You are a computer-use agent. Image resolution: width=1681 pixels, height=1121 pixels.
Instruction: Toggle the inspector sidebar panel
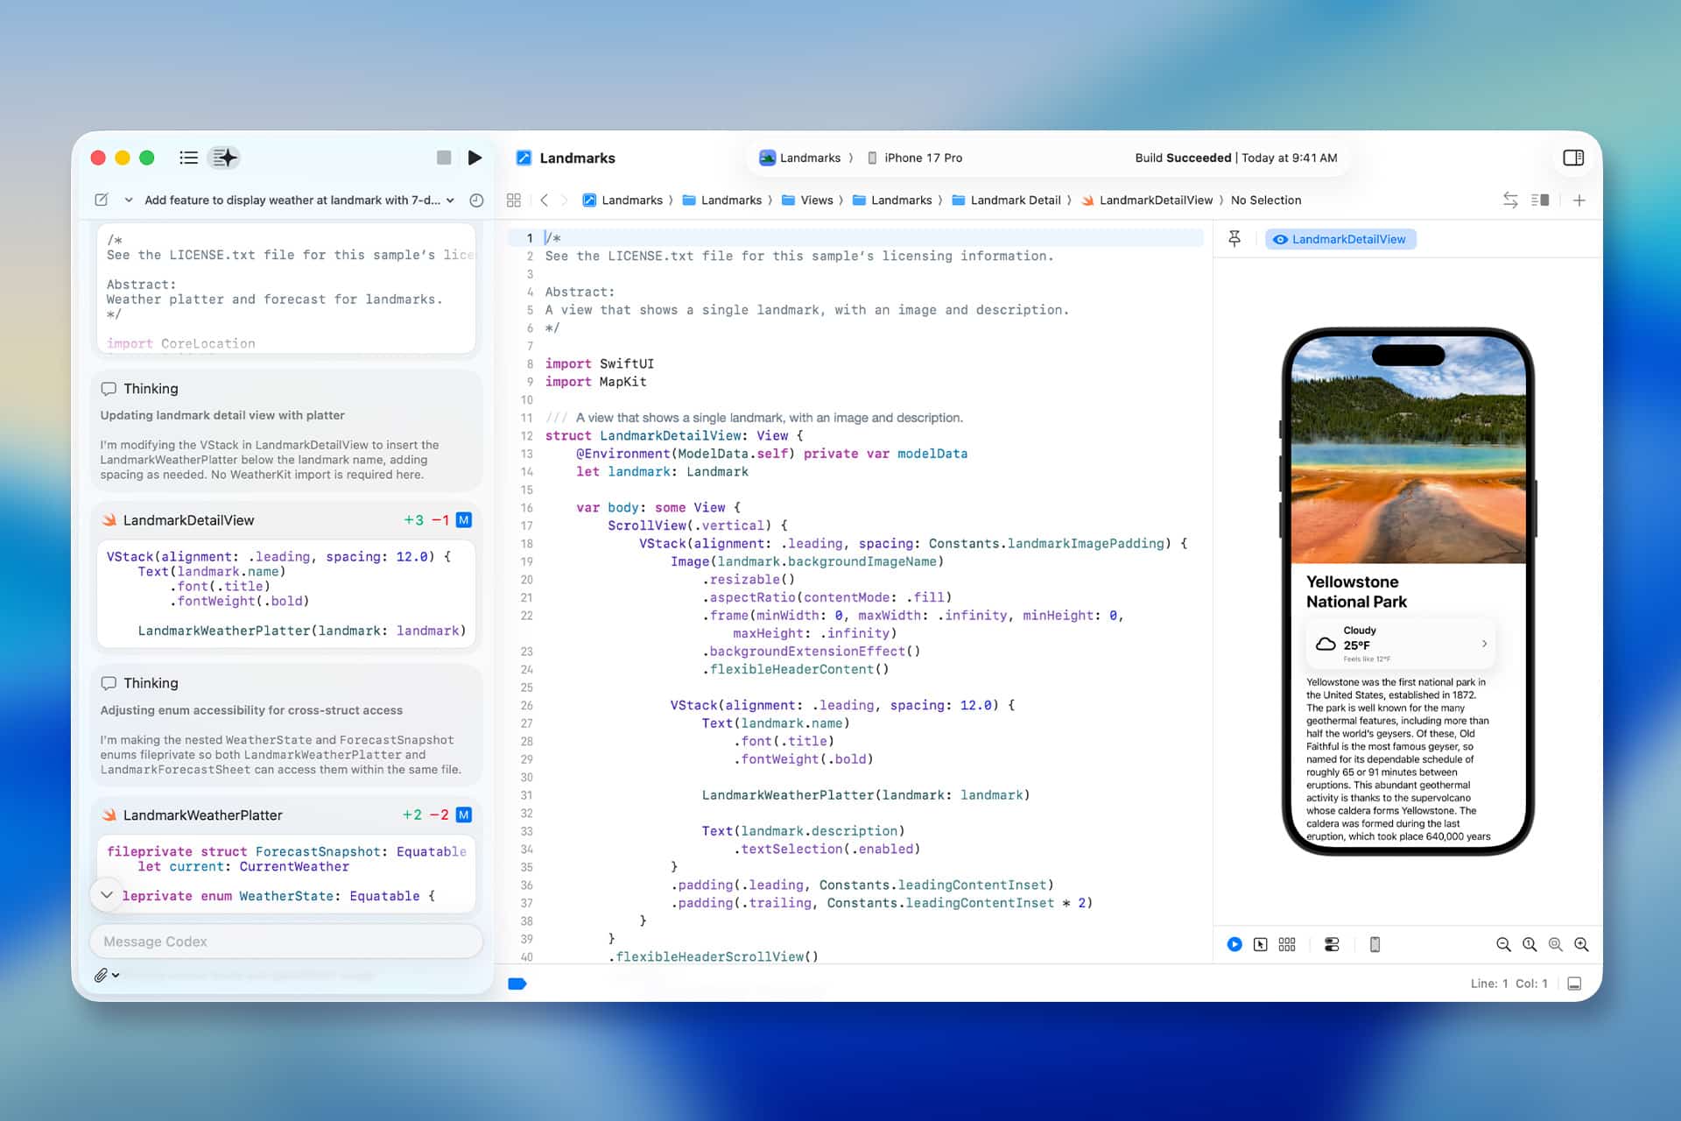[1573, 158]
